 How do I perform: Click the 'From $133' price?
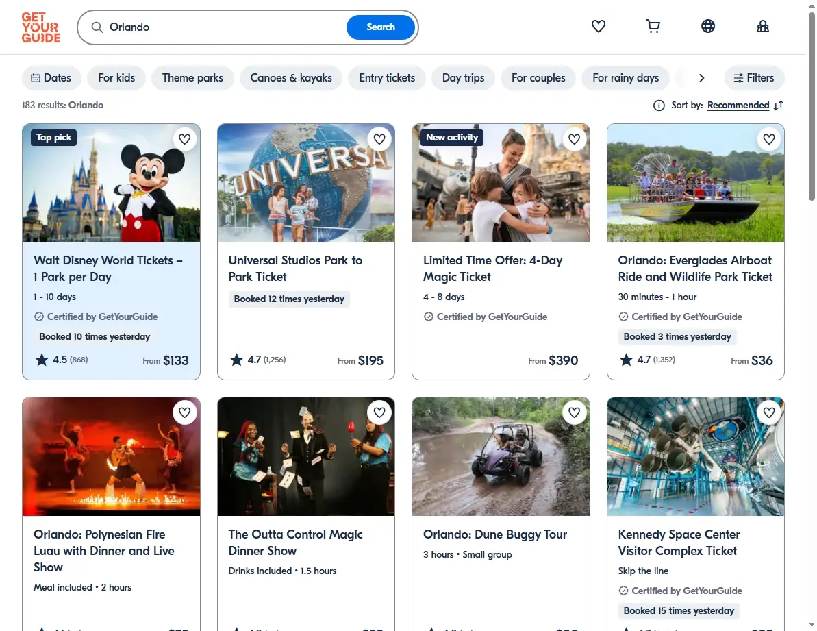[166, 360]
